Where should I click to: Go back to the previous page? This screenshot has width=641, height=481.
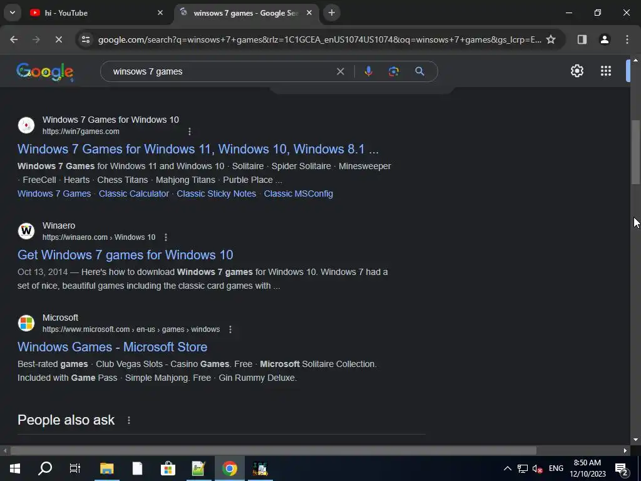click(x=14, y=39)
